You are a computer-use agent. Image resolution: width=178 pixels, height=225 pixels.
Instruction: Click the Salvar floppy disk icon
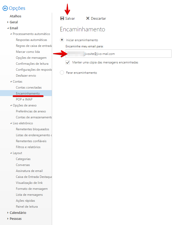point(62,18)
